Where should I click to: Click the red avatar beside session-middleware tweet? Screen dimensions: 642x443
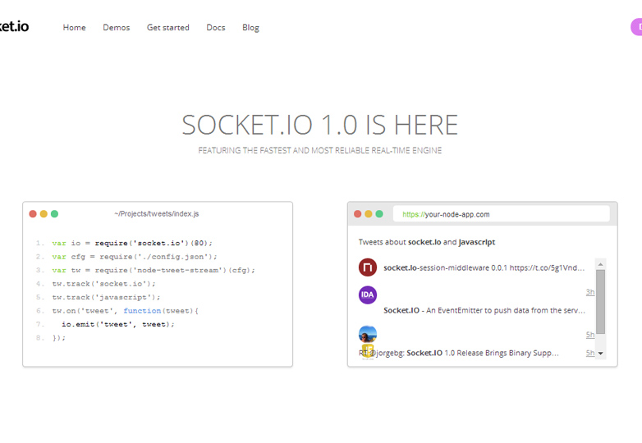[368, 267]
